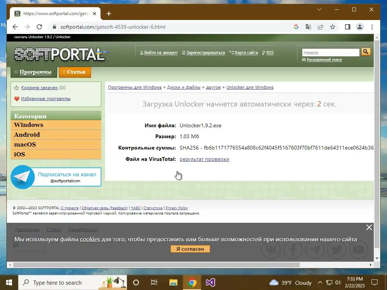The width and height of the screenshot is (387, 290).
Task: Click the horizontal page scrollbar
Action: pyautogui.click(x=156, y=265)
